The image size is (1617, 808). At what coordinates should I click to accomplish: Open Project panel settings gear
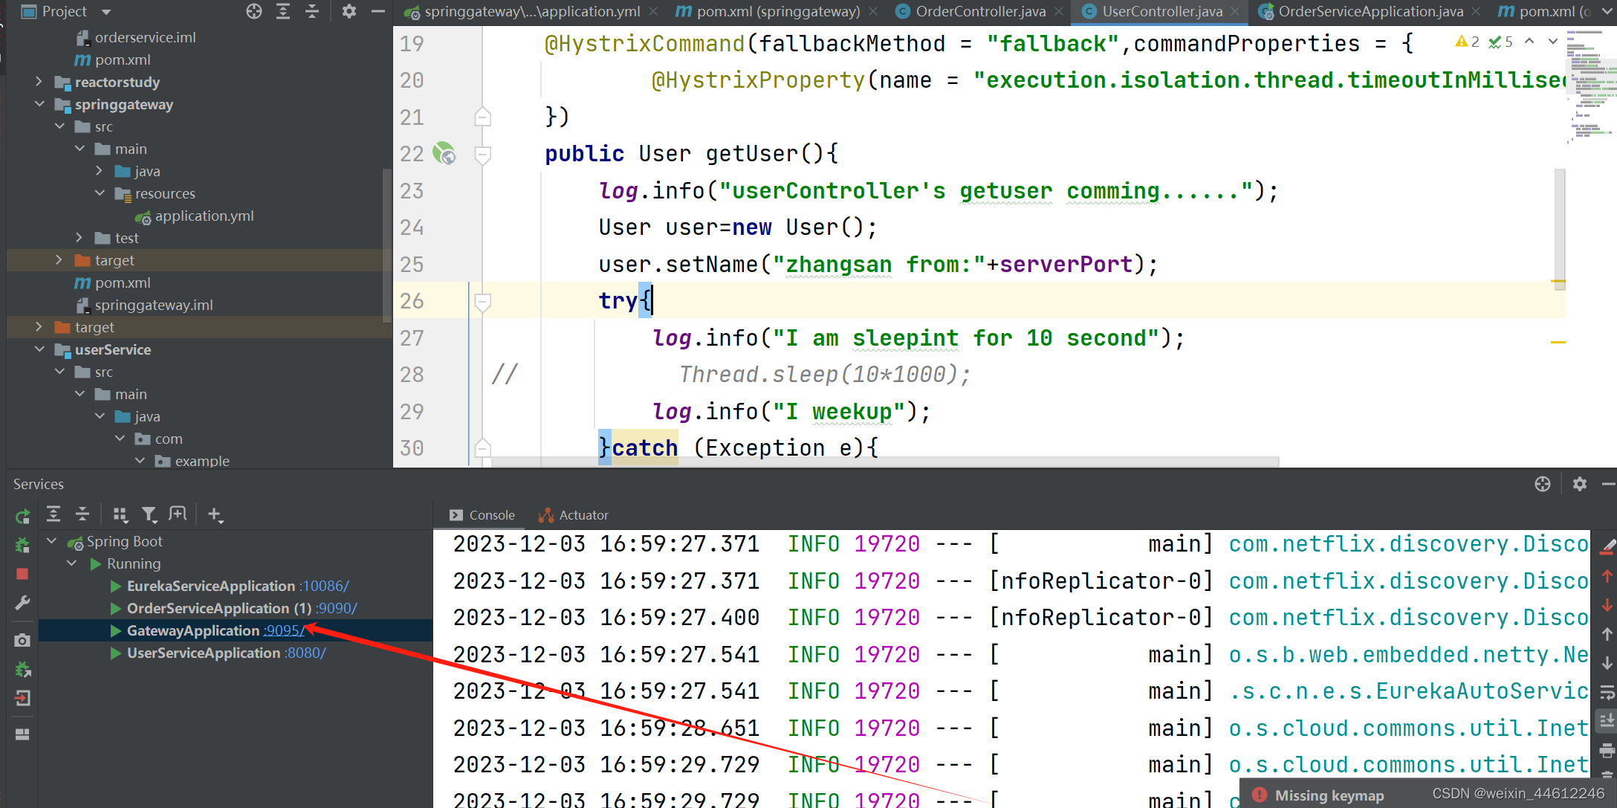[349, 11]
